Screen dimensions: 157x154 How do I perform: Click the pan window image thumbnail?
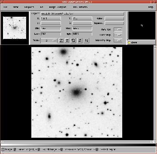point(15,28)
